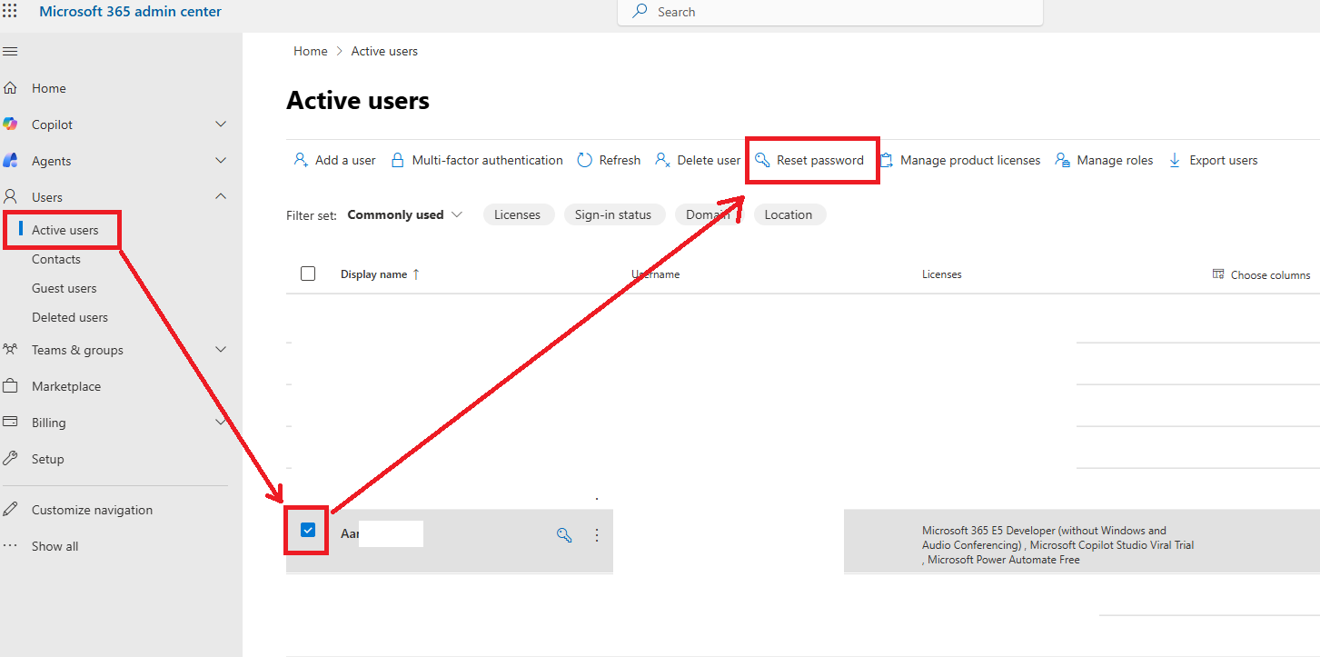
Task: Click the Reset password key icon in toolbar
Action: (762, 160)
